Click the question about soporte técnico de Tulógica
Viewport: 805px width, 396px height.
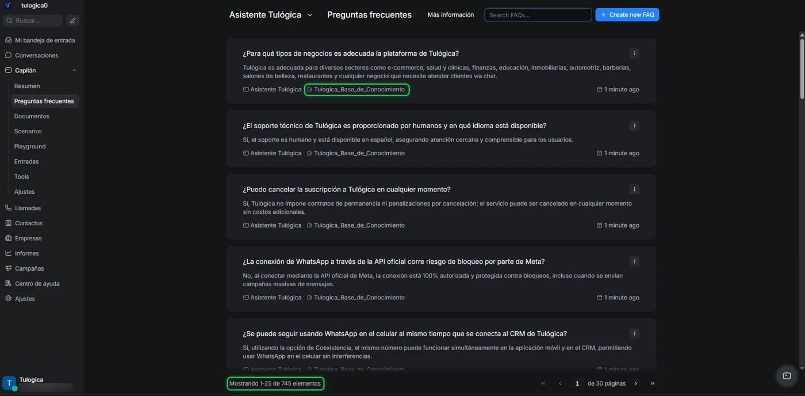tap(394, 125)
